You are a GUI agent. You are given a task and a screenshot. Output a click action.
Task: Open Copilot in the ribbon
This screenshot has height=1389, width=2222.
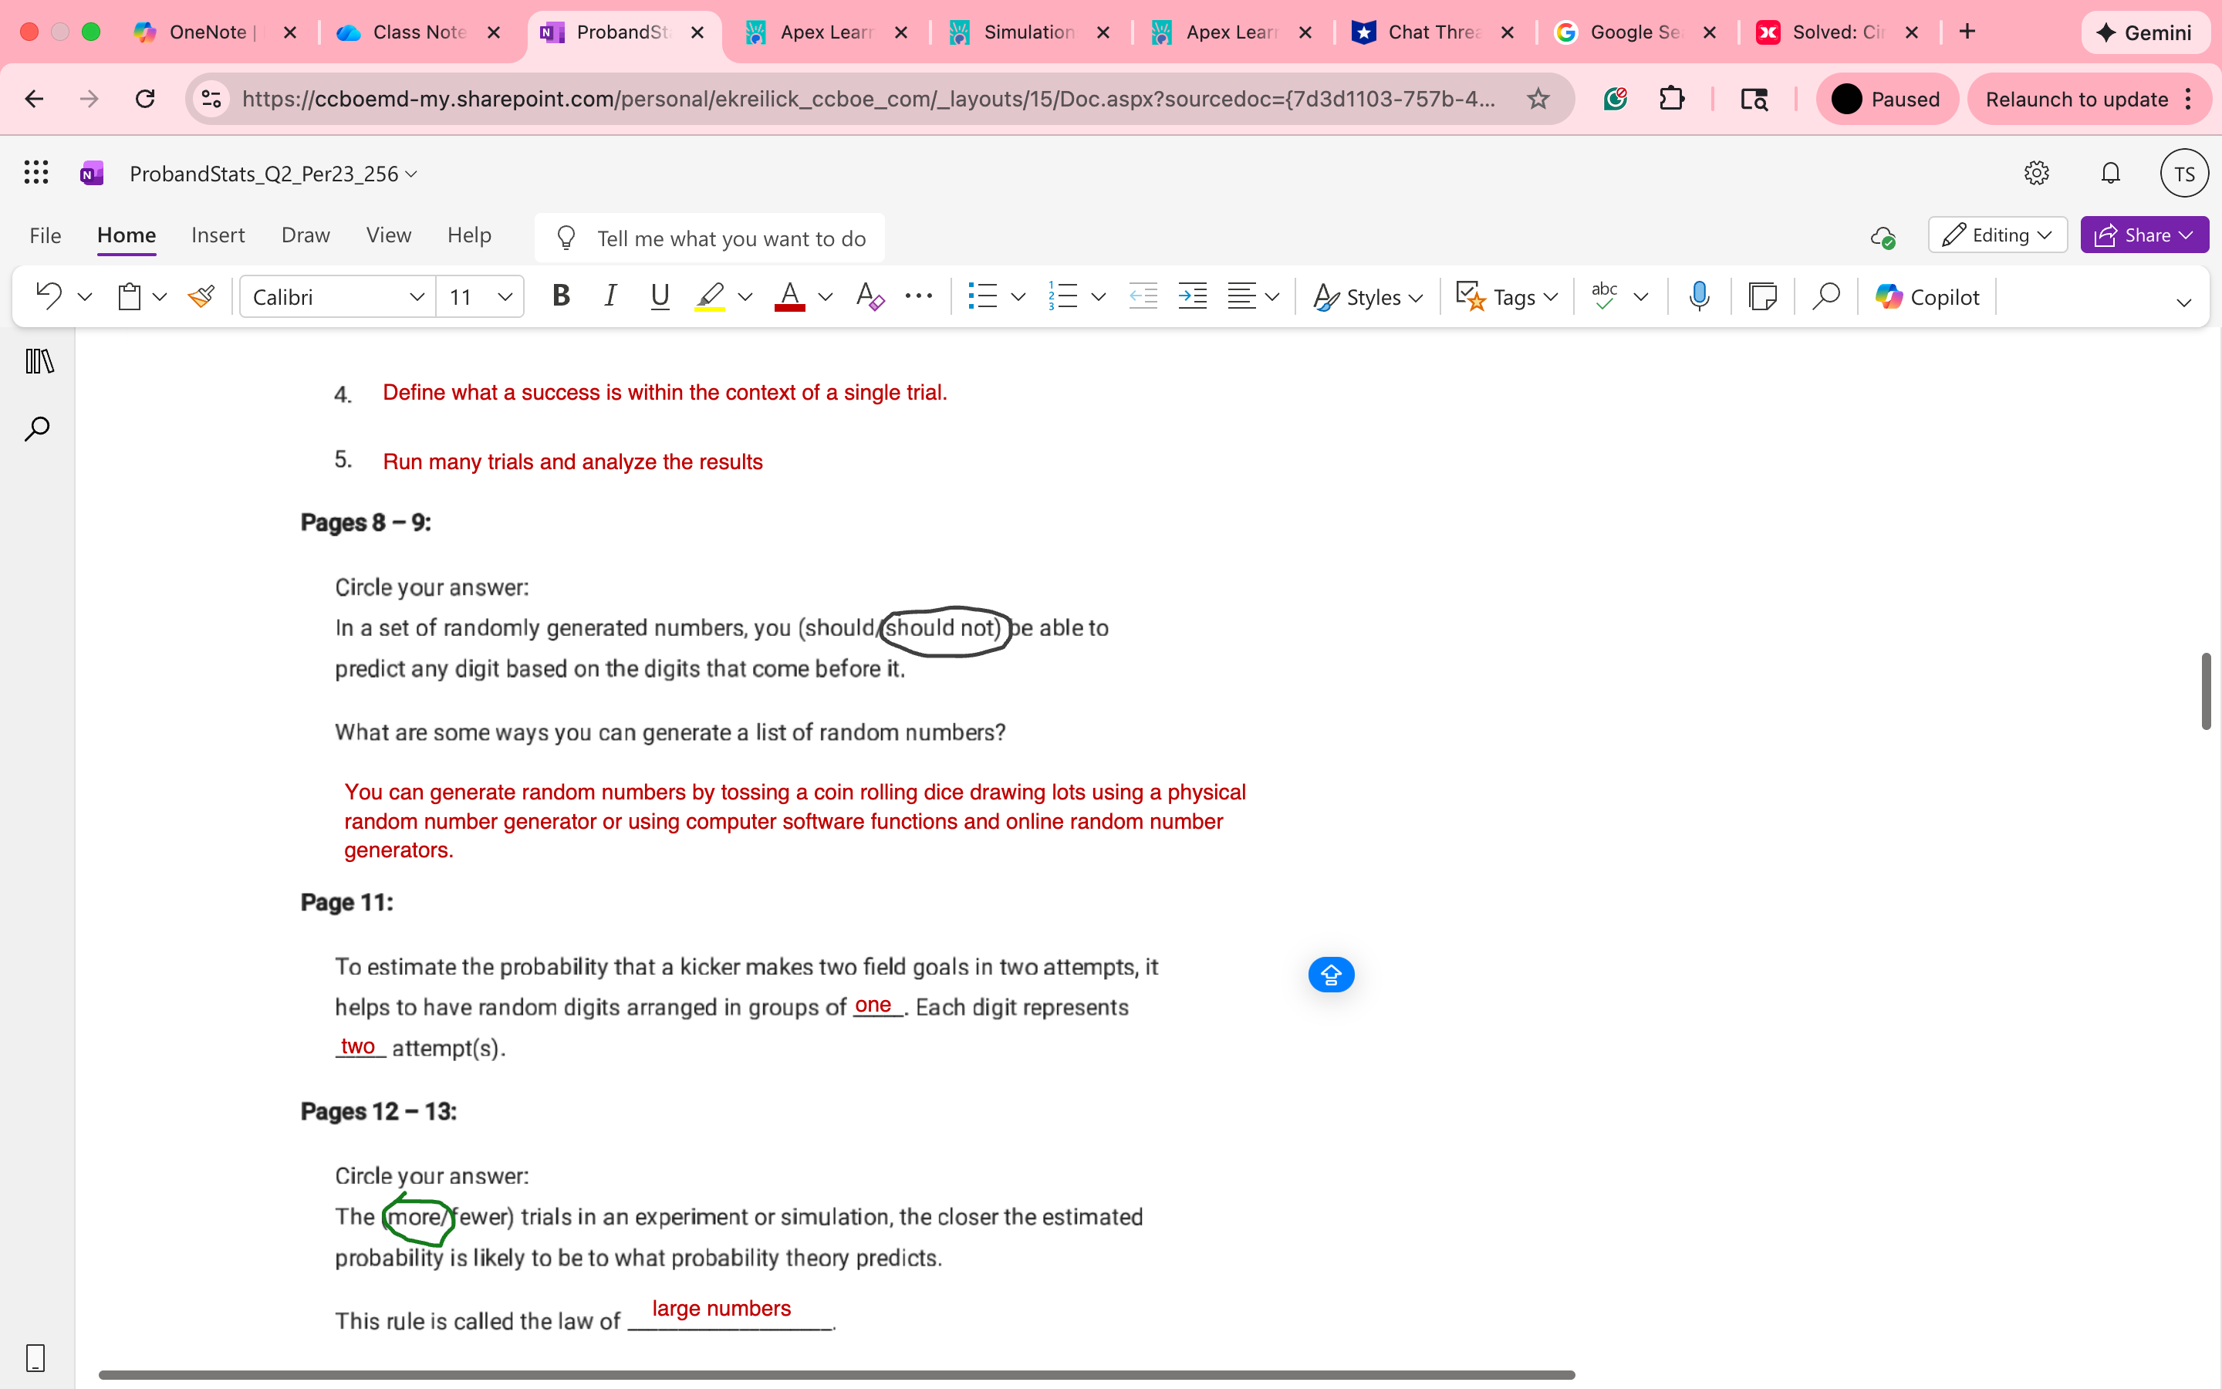pyautogui.click(x=1927, y=296)
